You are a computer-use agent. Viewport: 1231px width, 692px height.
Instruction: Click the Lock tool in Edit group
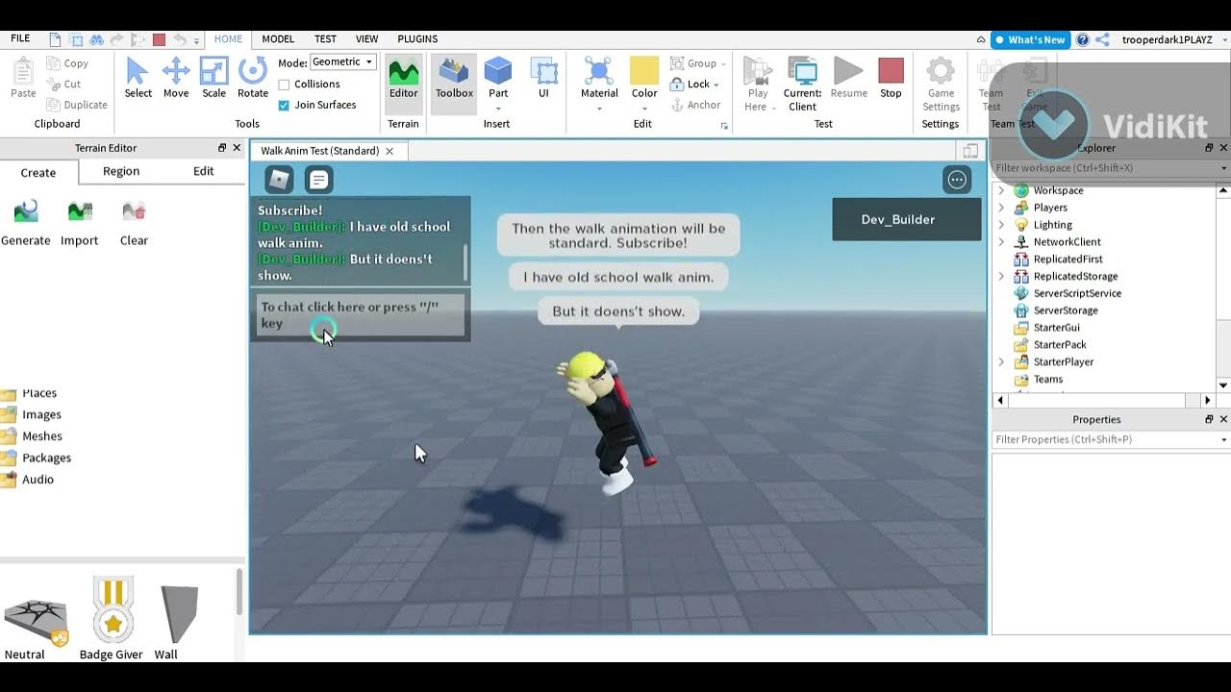click(691, 84)
